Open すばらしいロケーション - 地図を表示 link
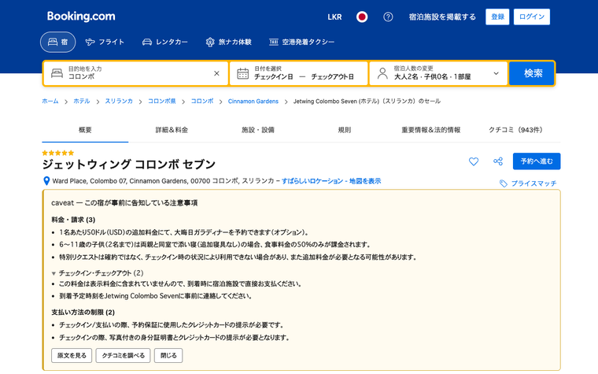Viewport: 598px width, 374px height. pos(331,181)
